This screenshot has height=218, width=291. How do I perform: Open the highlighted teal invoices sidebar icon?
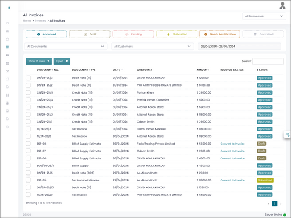[x=8, y=47]
